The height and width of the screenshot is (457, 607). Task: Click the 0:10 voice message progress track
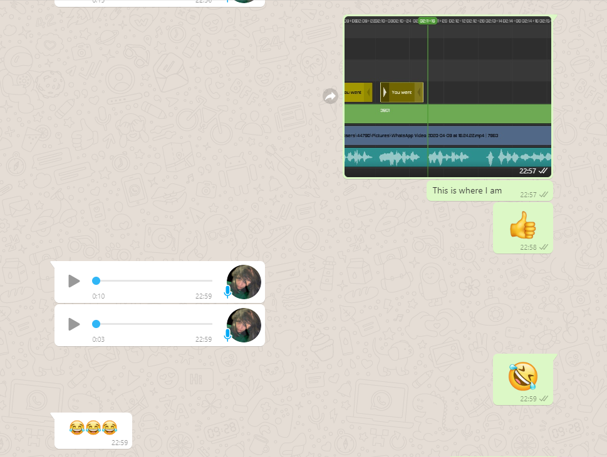[152, 281]
